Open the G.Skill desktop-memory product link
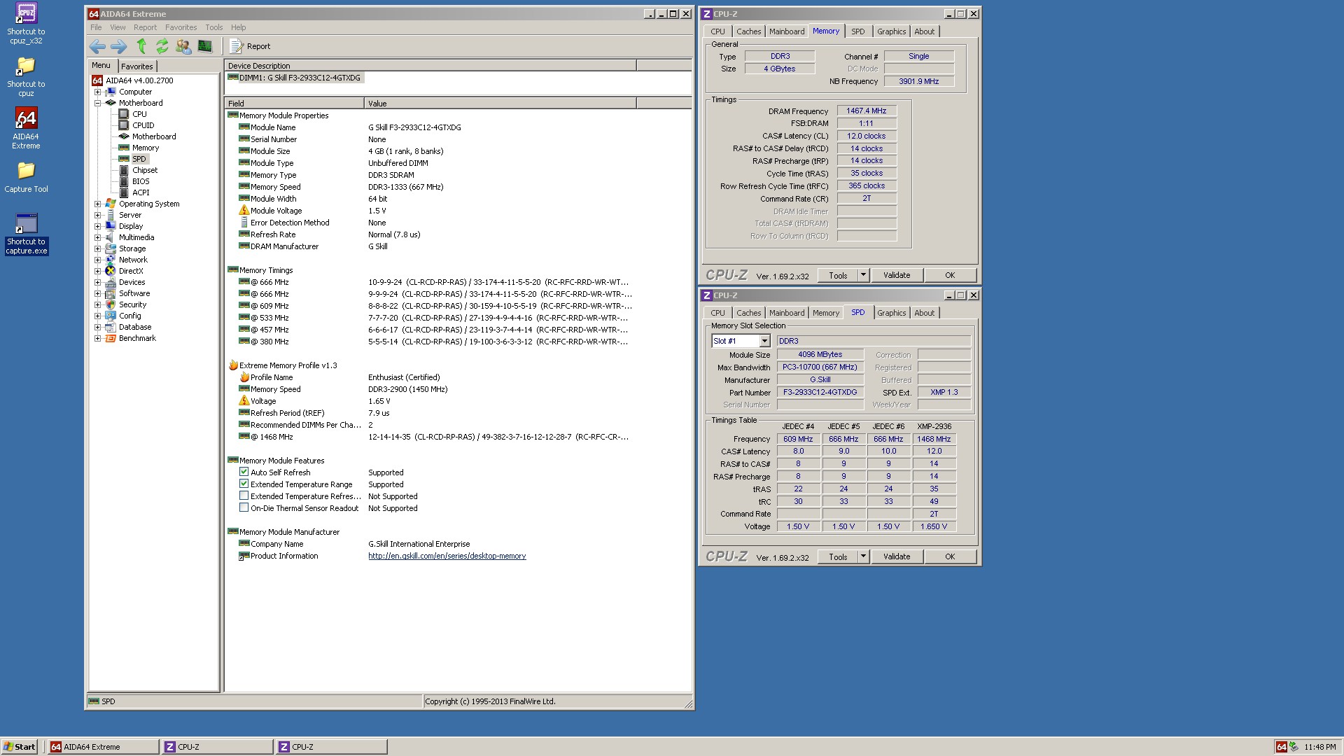 (447, 556)
